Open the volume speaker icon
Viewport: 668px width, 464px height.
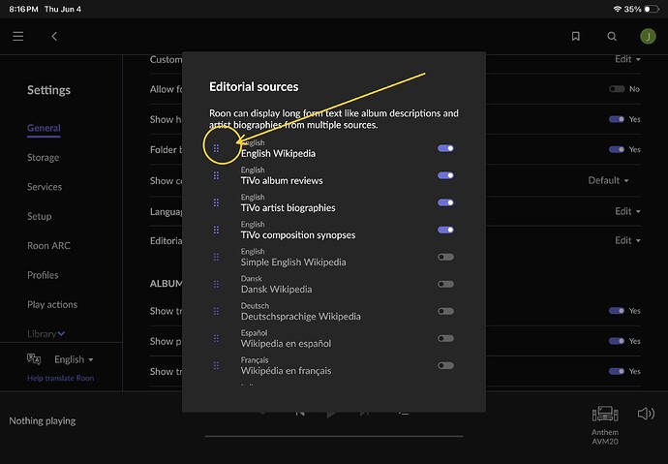coord(646,414)
